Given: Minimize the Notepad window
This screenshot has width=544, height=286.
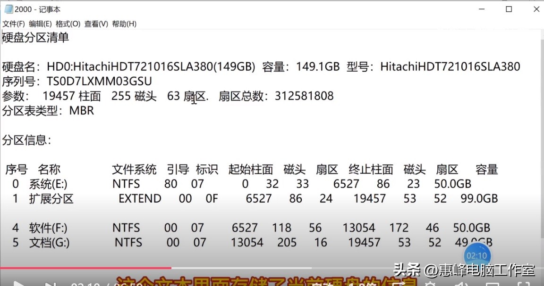Looking at the screenshot, I should [x=481, y=8].
